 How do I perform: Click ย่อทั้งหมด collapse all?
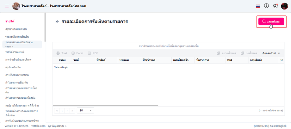tap(249, 53)
